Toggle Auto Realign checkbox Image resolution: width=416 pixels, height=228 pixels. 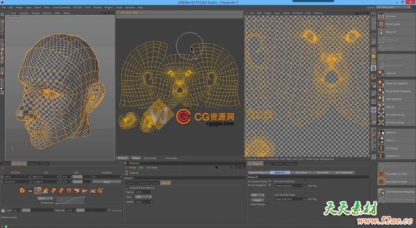pyautogui.click(x=267, y=204)
